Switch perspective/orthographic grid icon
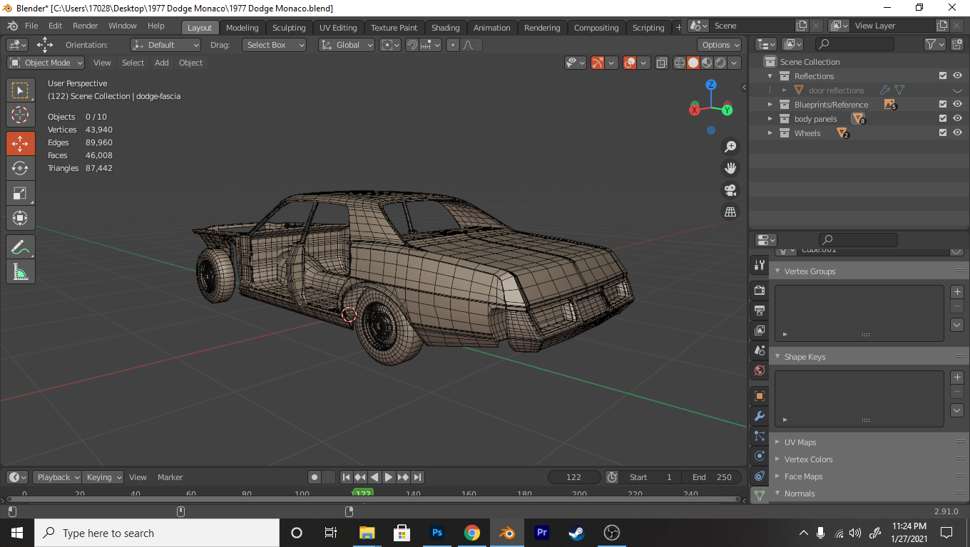Viewport: 970px width, 547px height. (730, 212)
